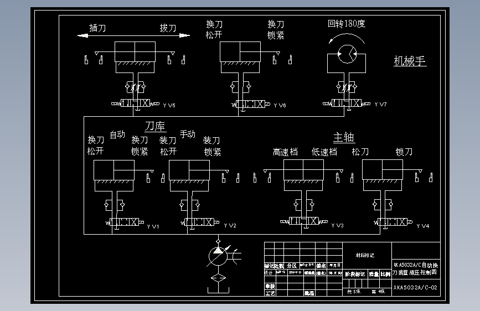The width and height of the screenshot is (480, 311).
Task: Click the 手动 label
Action: (188, 134)
